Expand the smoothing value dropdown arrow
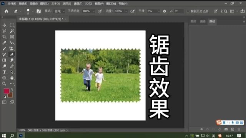 pyautogui.click(x=159, y=11)
